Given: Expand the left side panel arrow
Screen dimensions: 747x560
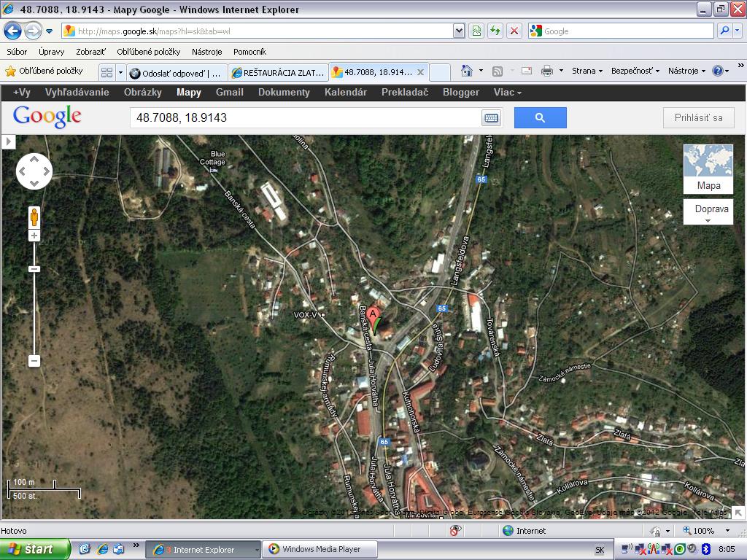Looking at the screenshot, I should pos(9,141).
